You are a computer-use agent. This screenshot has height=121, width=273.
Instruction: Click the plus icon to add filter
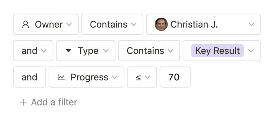pyautogui.click(x=23, y=102)
